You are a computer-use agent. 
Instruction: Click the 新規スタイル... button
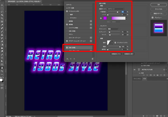pyautogui.click(x=158, y=13)
